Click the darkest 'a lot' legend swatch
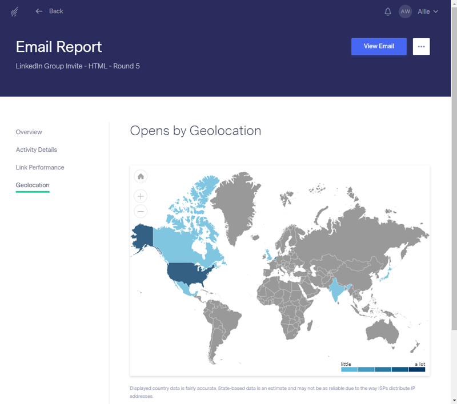This screenshot has height=404, width=457. coord(417,369)
